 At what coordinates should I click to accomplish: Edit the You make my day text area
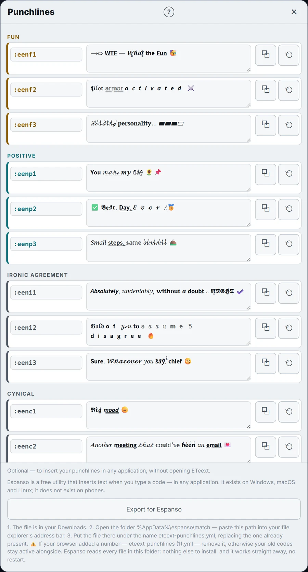click(x=169, y=178)
